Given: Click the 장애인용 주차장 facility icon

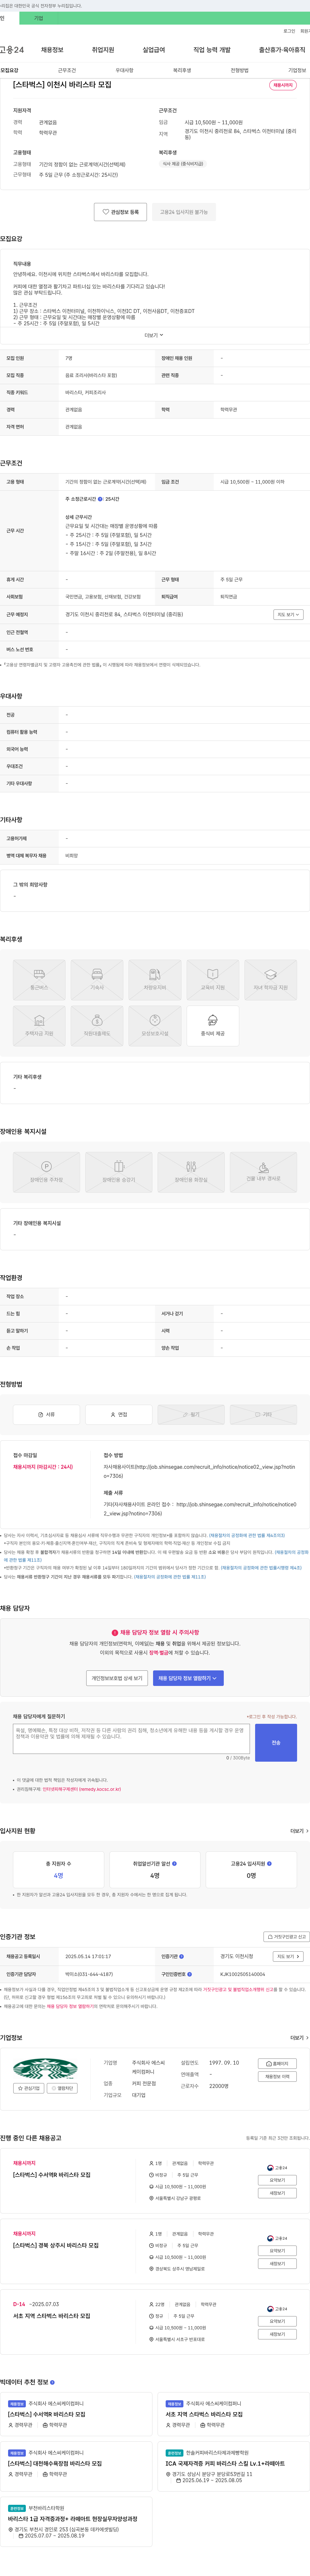Looking at the screenshot, I should coord(46,1172).
